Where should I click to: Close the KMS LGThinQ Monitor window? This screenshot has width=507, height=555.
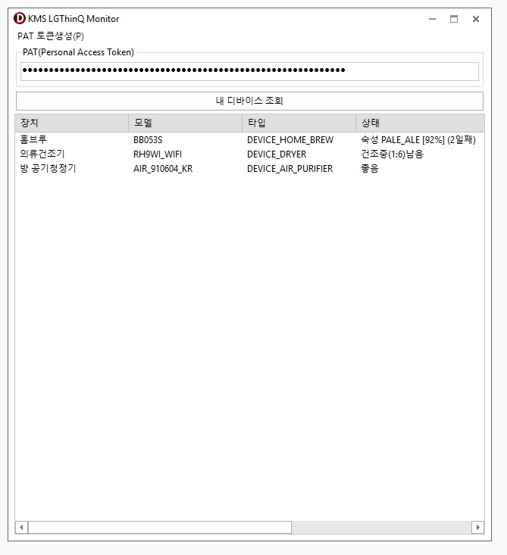point(476,19)
